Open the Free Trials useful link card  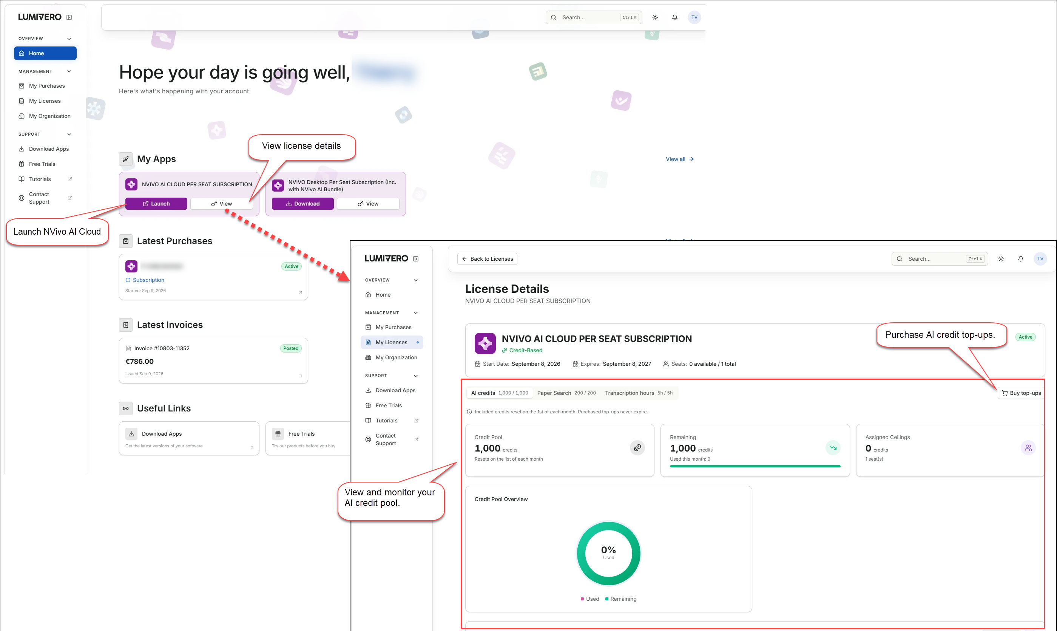tap(308, 438)
